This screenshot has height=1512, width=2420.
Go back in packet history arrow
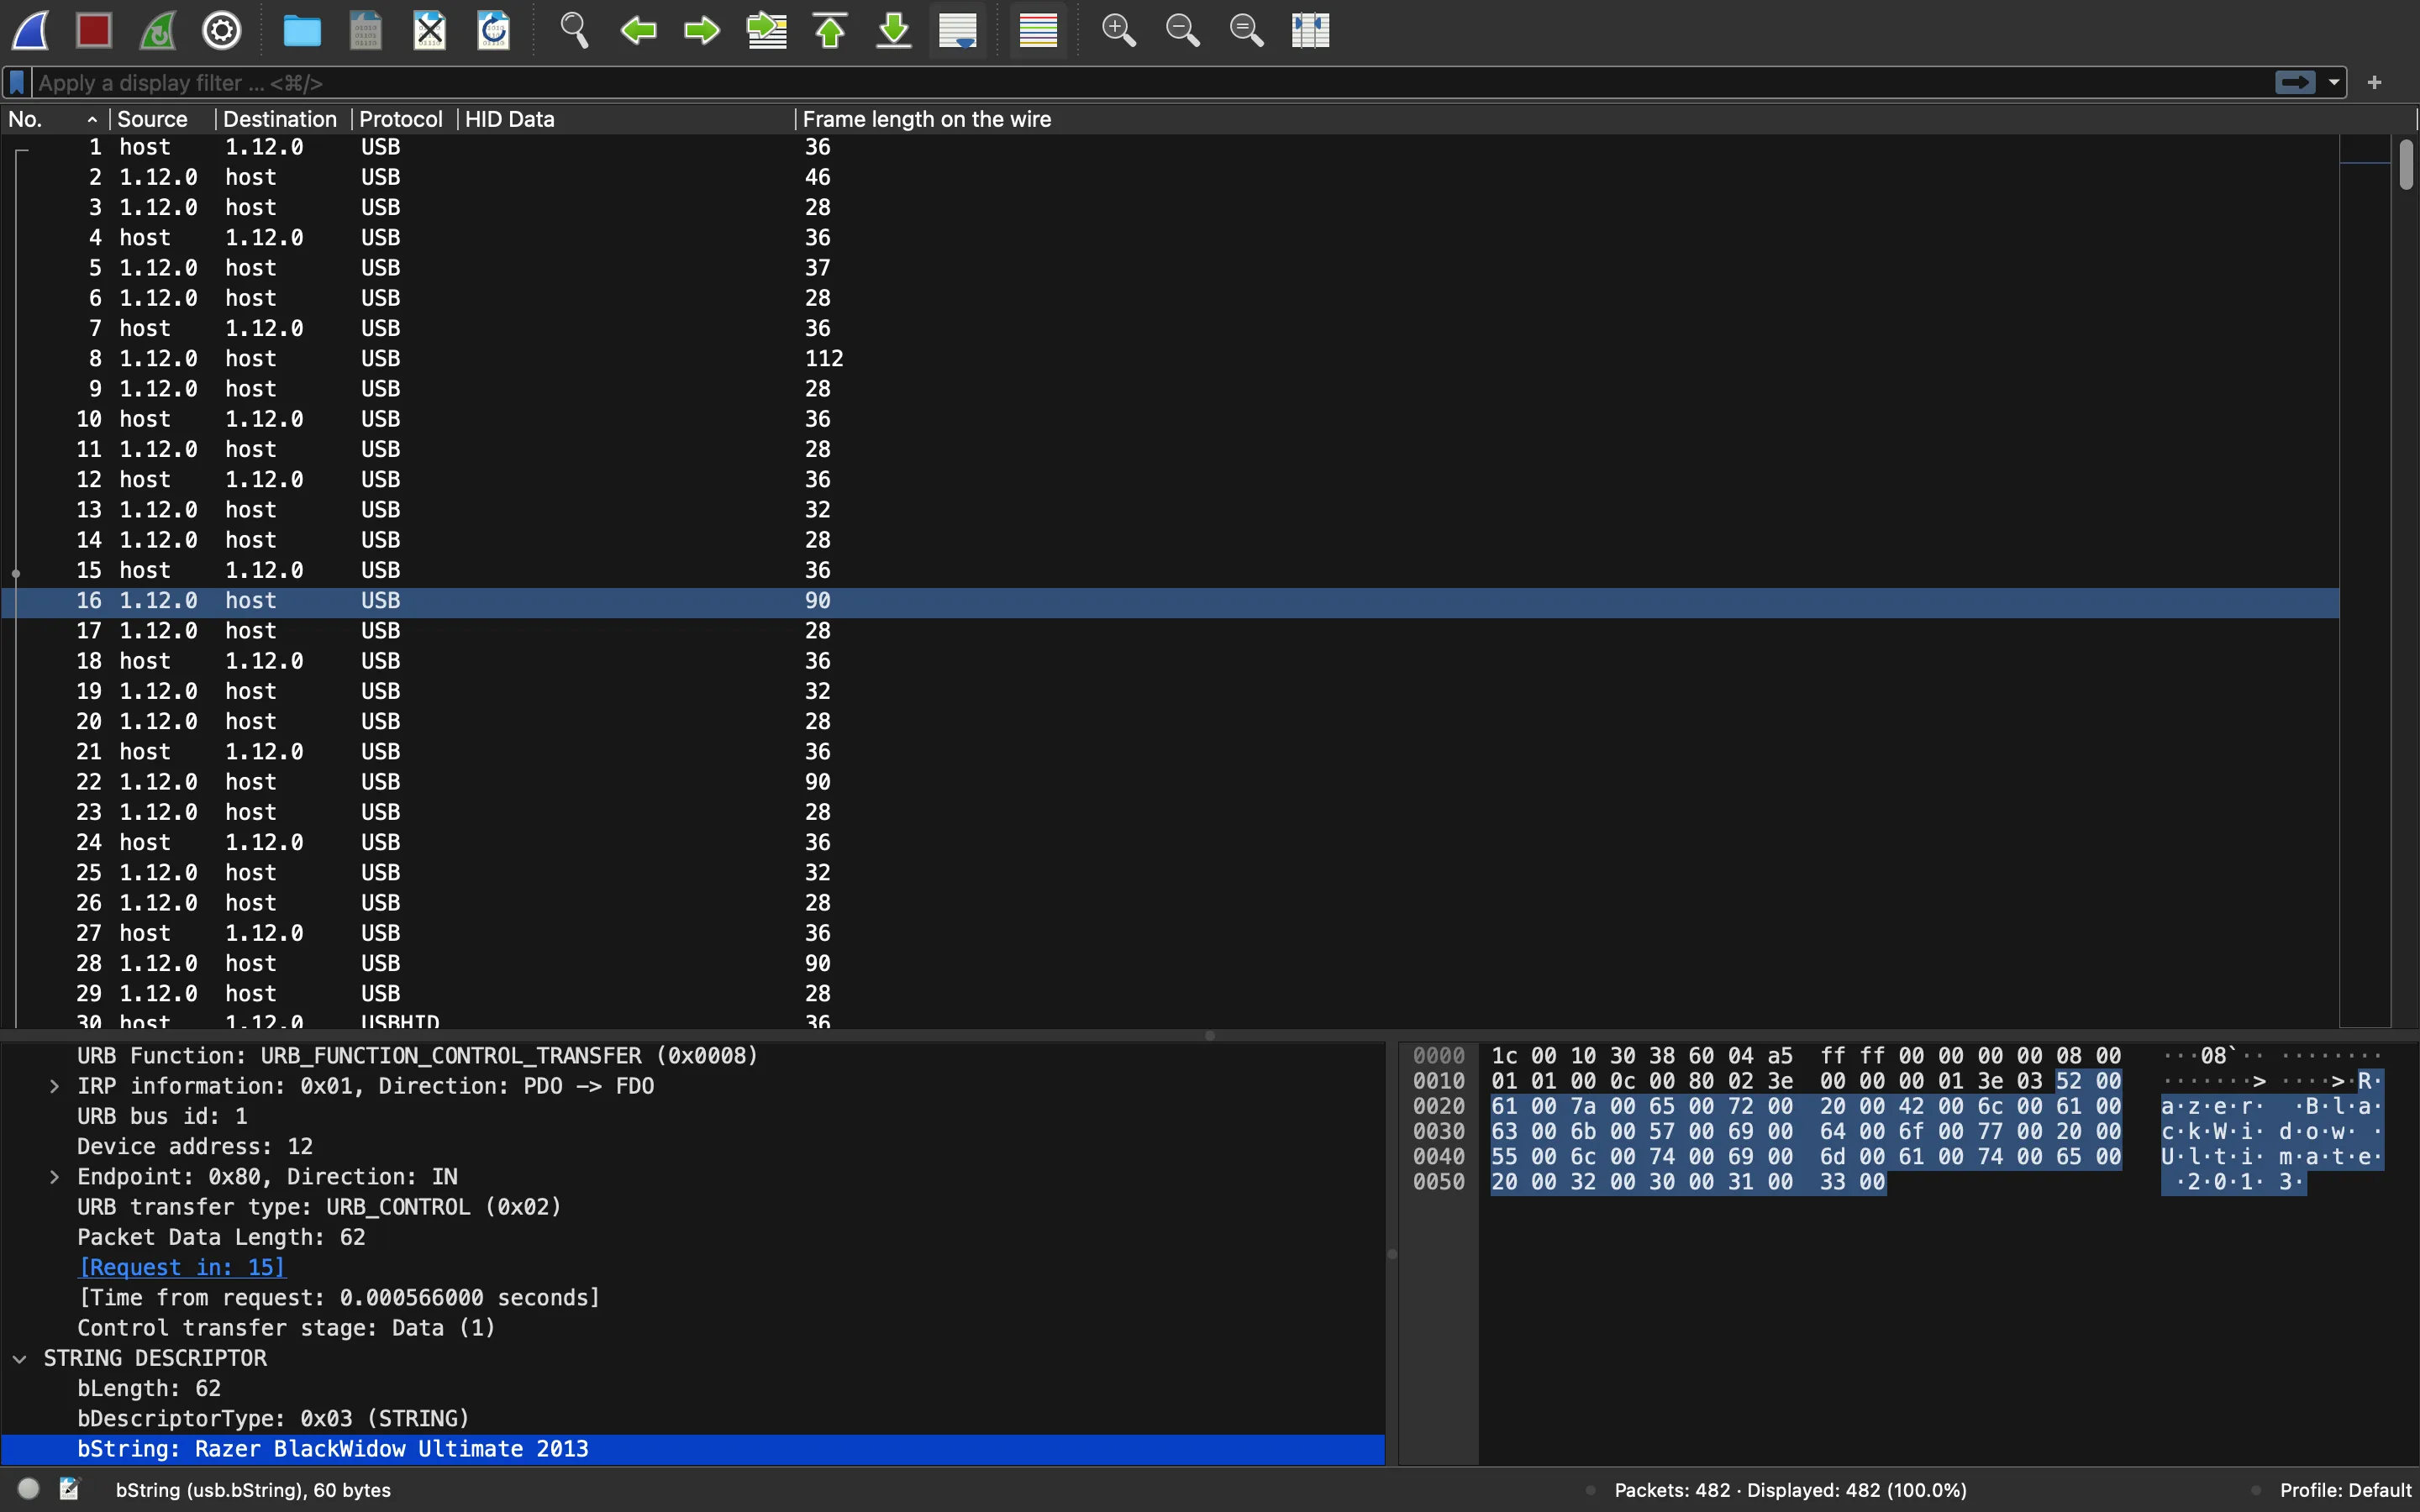638,30
